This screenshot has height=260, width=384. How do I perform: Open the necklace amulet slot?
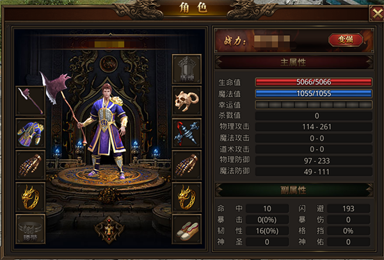pos(187,133)
